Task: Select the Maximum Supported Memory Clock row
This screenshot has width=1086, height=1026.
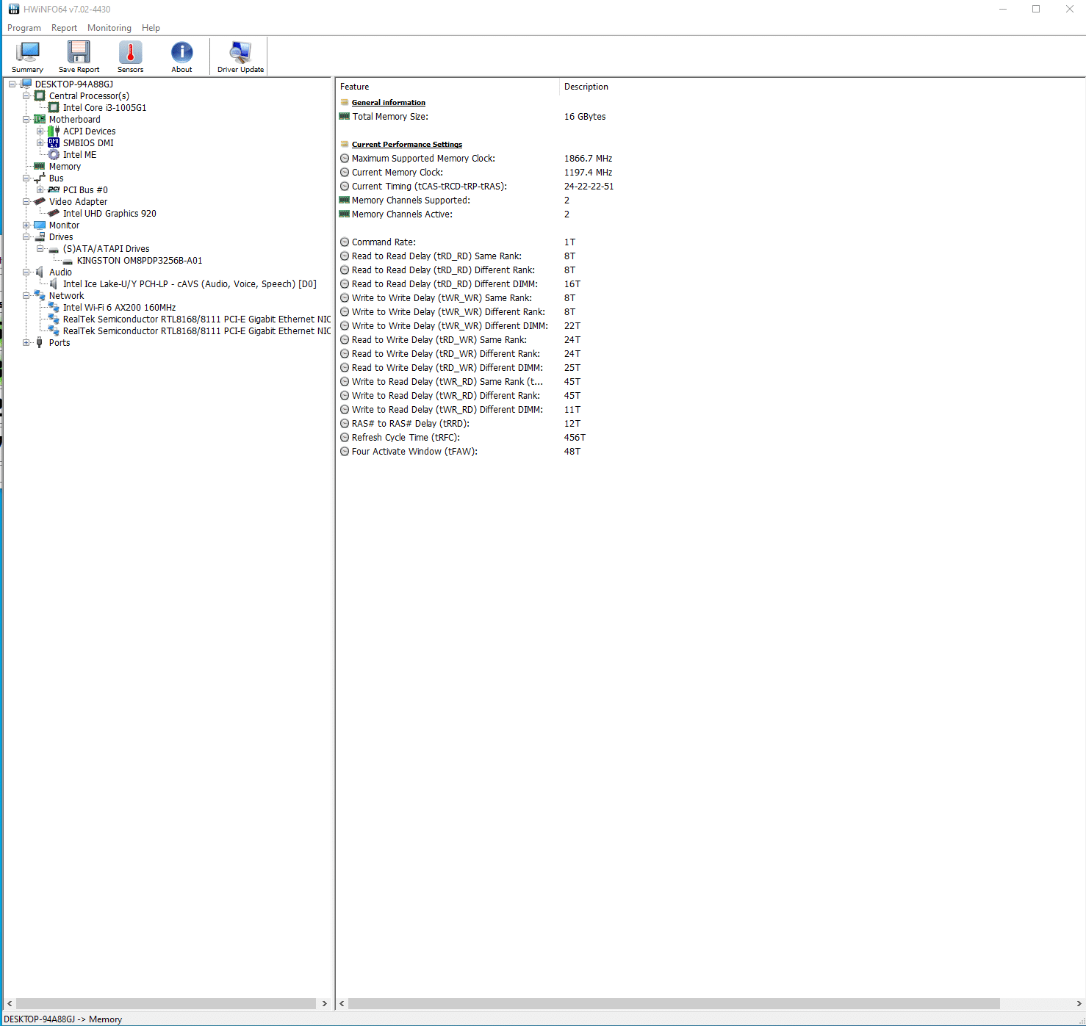Action: click(x=711, y=158)
